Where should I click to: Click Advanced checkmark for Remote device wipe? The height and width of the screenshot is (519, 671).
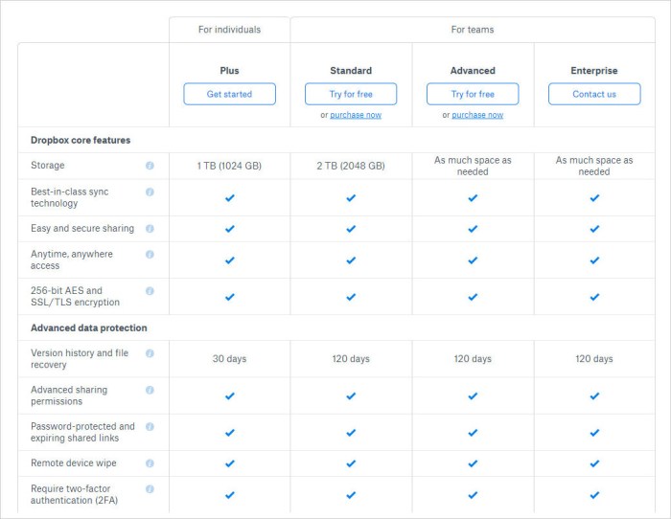pyautogui.click(x=473, y=463)
